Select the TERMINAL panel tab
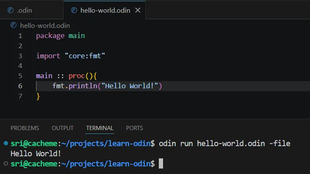Image resolution: width=310 pixels, height=174 pixels. click(x=100, y=128)
